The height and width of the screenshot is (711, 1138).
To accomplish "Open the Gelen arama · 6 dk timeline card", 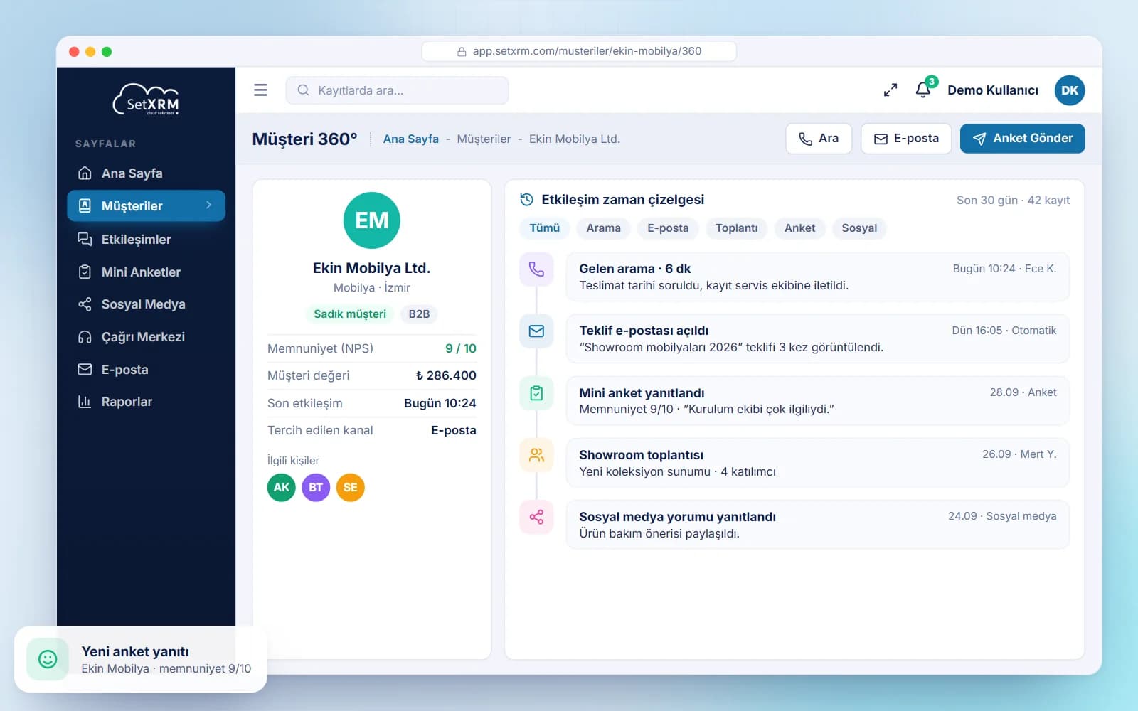I will pos(817,277).
